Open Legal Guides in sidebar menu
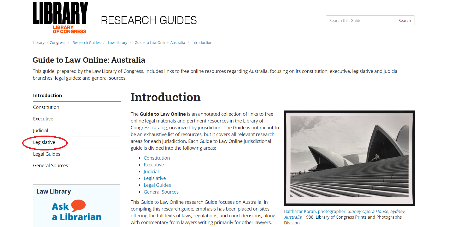The image size is (451, 227). [77, 154]
